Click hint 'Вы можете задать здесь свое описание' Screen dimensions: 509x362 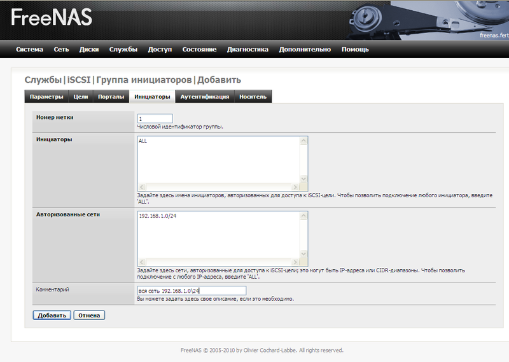pyautogui.click(x=216, y=298)
